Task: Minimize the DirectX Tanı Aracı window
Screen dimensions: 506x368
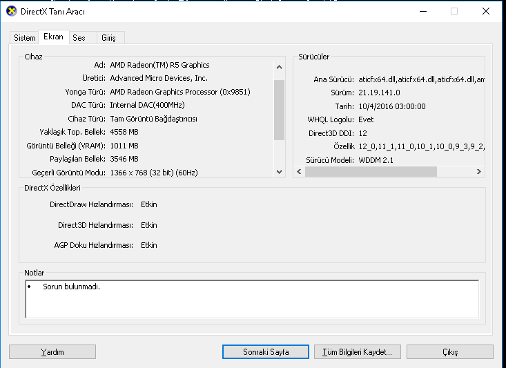Action: coord(423,11)
